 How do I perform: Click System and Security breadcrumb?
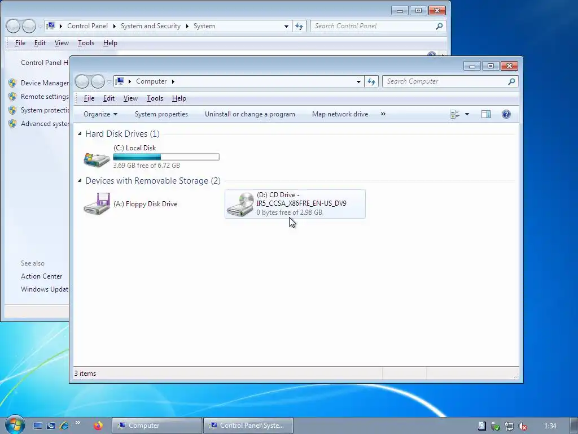(x=151, y=26)
